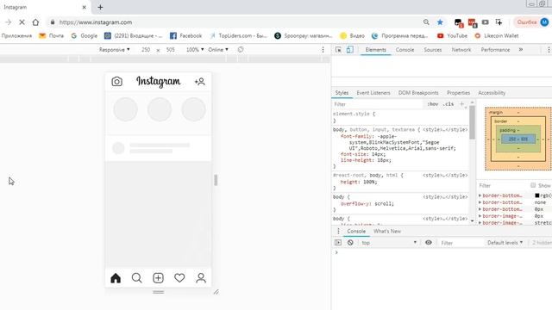552x310 pixels.
Task: Toggle the .cls class editor button
Action: click(x=448, y=104)
